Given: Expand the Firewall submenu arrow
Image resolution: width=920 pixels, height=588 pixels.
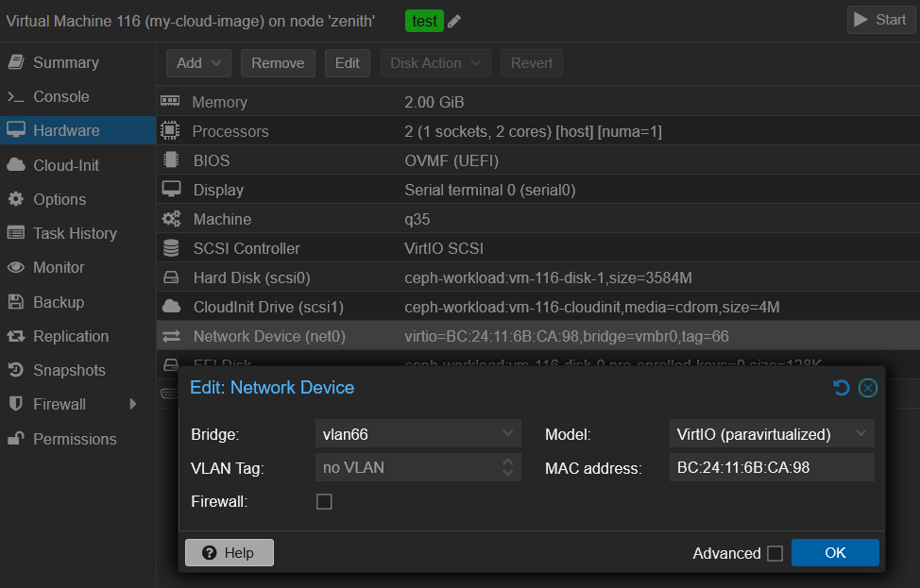Looking at the screenshot, I should click(133, 404).
